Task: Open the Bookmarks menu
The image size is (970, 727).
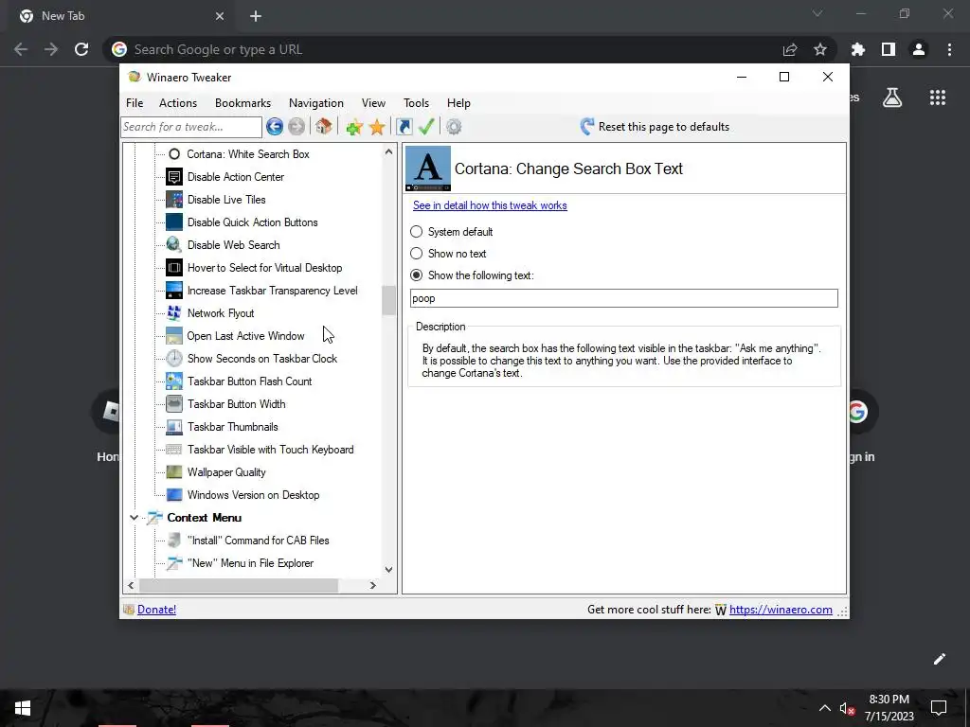Action: [243, 103]
